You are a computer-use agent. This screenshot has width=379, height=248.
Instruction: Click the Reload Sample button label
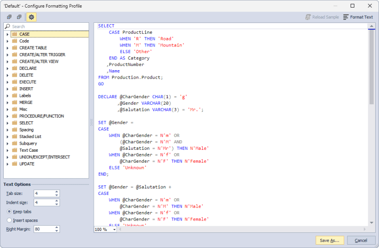325,17
